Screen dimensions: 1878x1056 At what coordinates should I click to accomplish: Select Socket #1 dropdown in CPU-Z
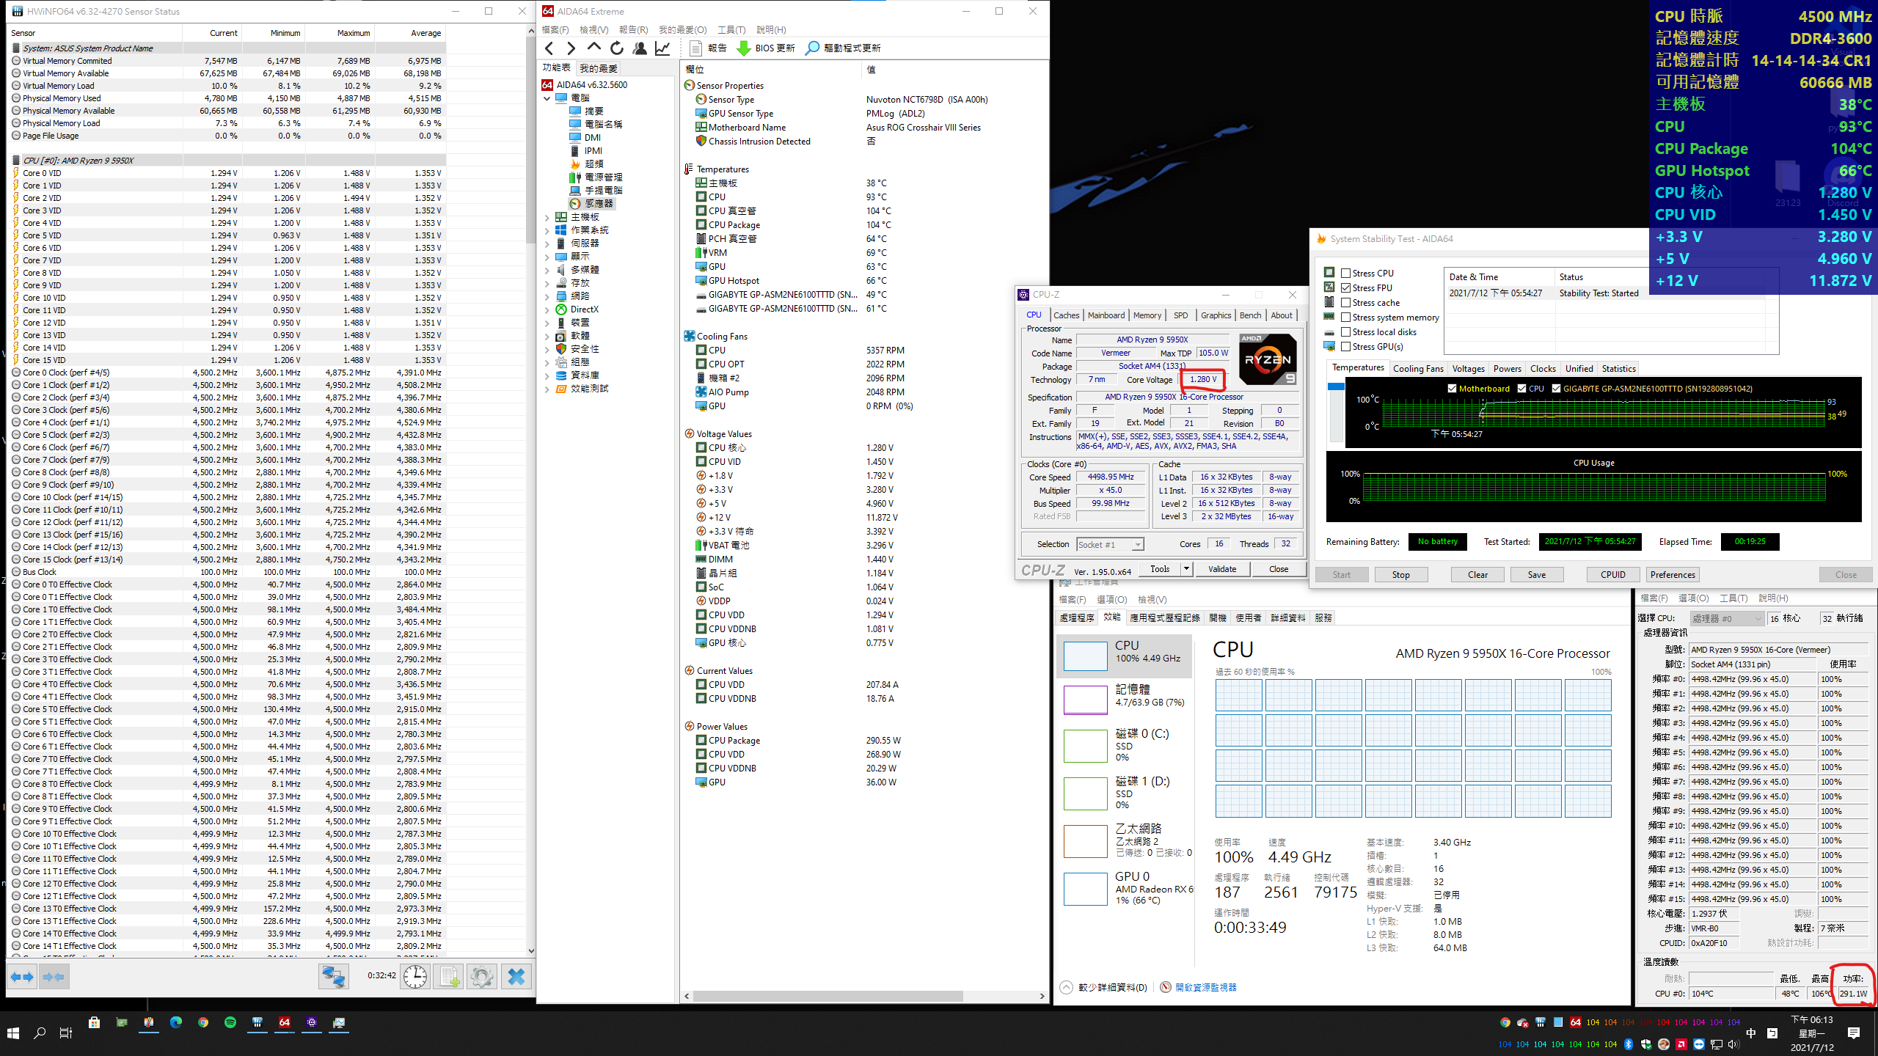pyautogui.click(x=1108, y=544)
